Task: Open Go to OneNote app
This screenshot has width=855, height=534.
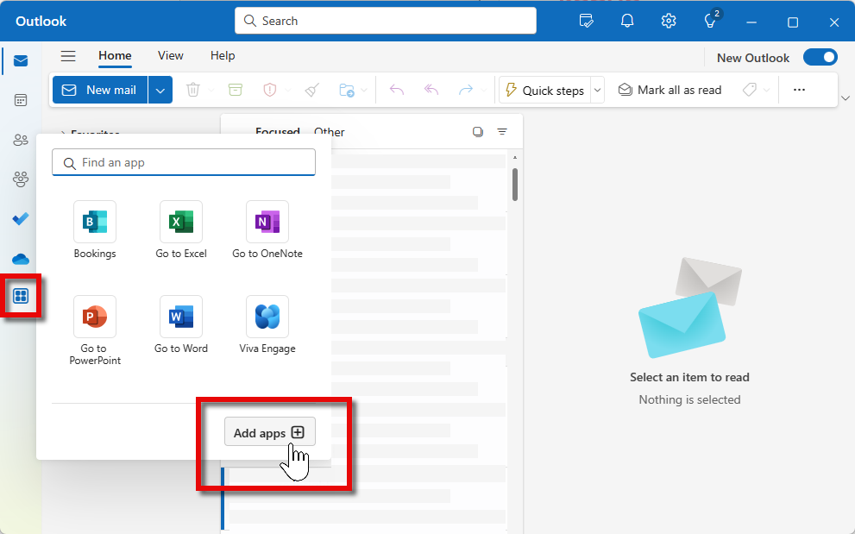Action: (267, 223)
